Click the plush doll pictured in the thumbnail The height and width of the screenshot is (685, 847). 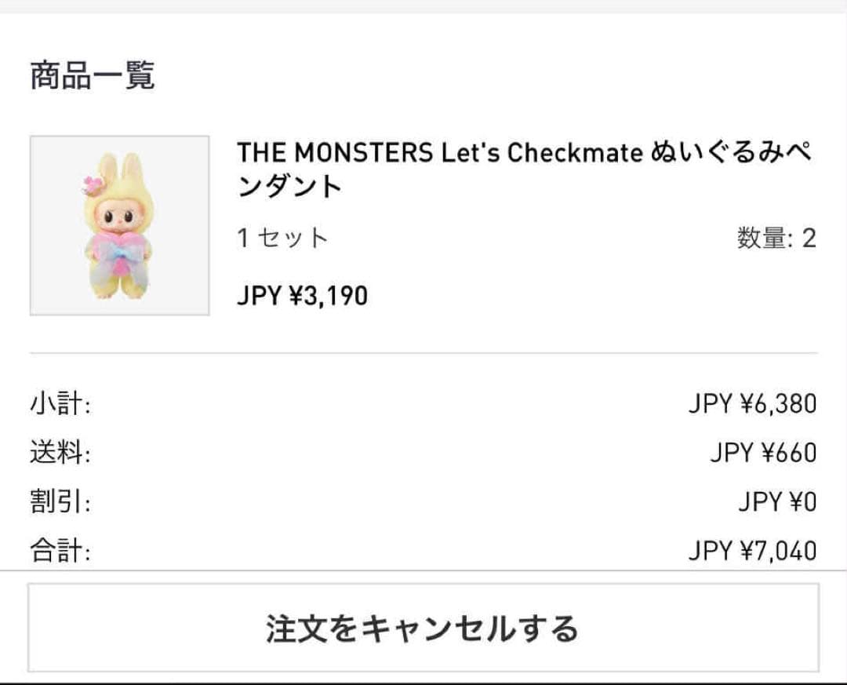[x=118, y=228]
